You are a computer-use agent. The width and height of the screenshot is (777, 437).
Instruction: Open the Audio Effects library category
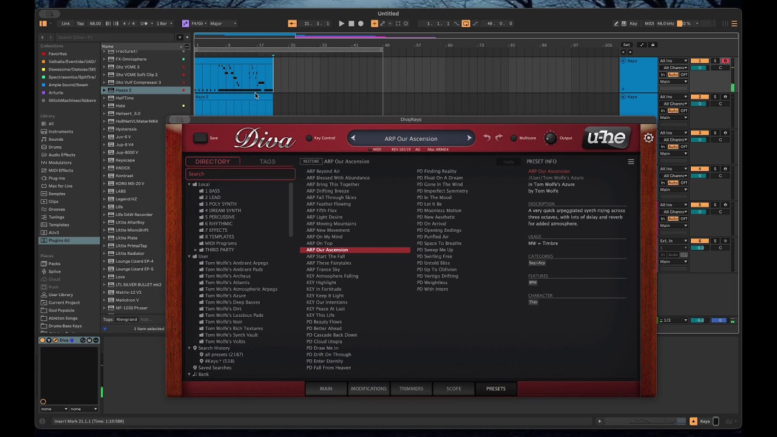(62, 155)
